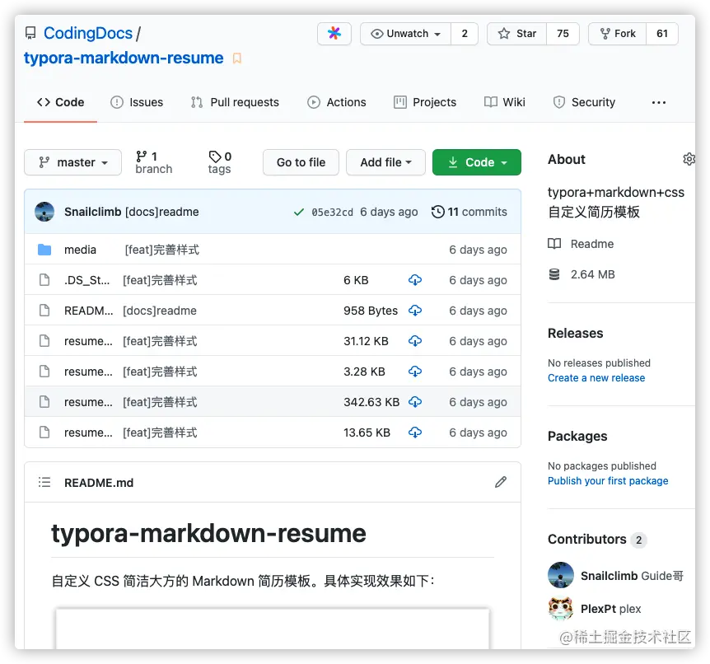
Task: Click Snailclimb avatar in latest commit bar
Action: 44,212
